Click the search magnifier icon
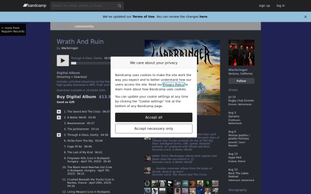 point(119,6)
